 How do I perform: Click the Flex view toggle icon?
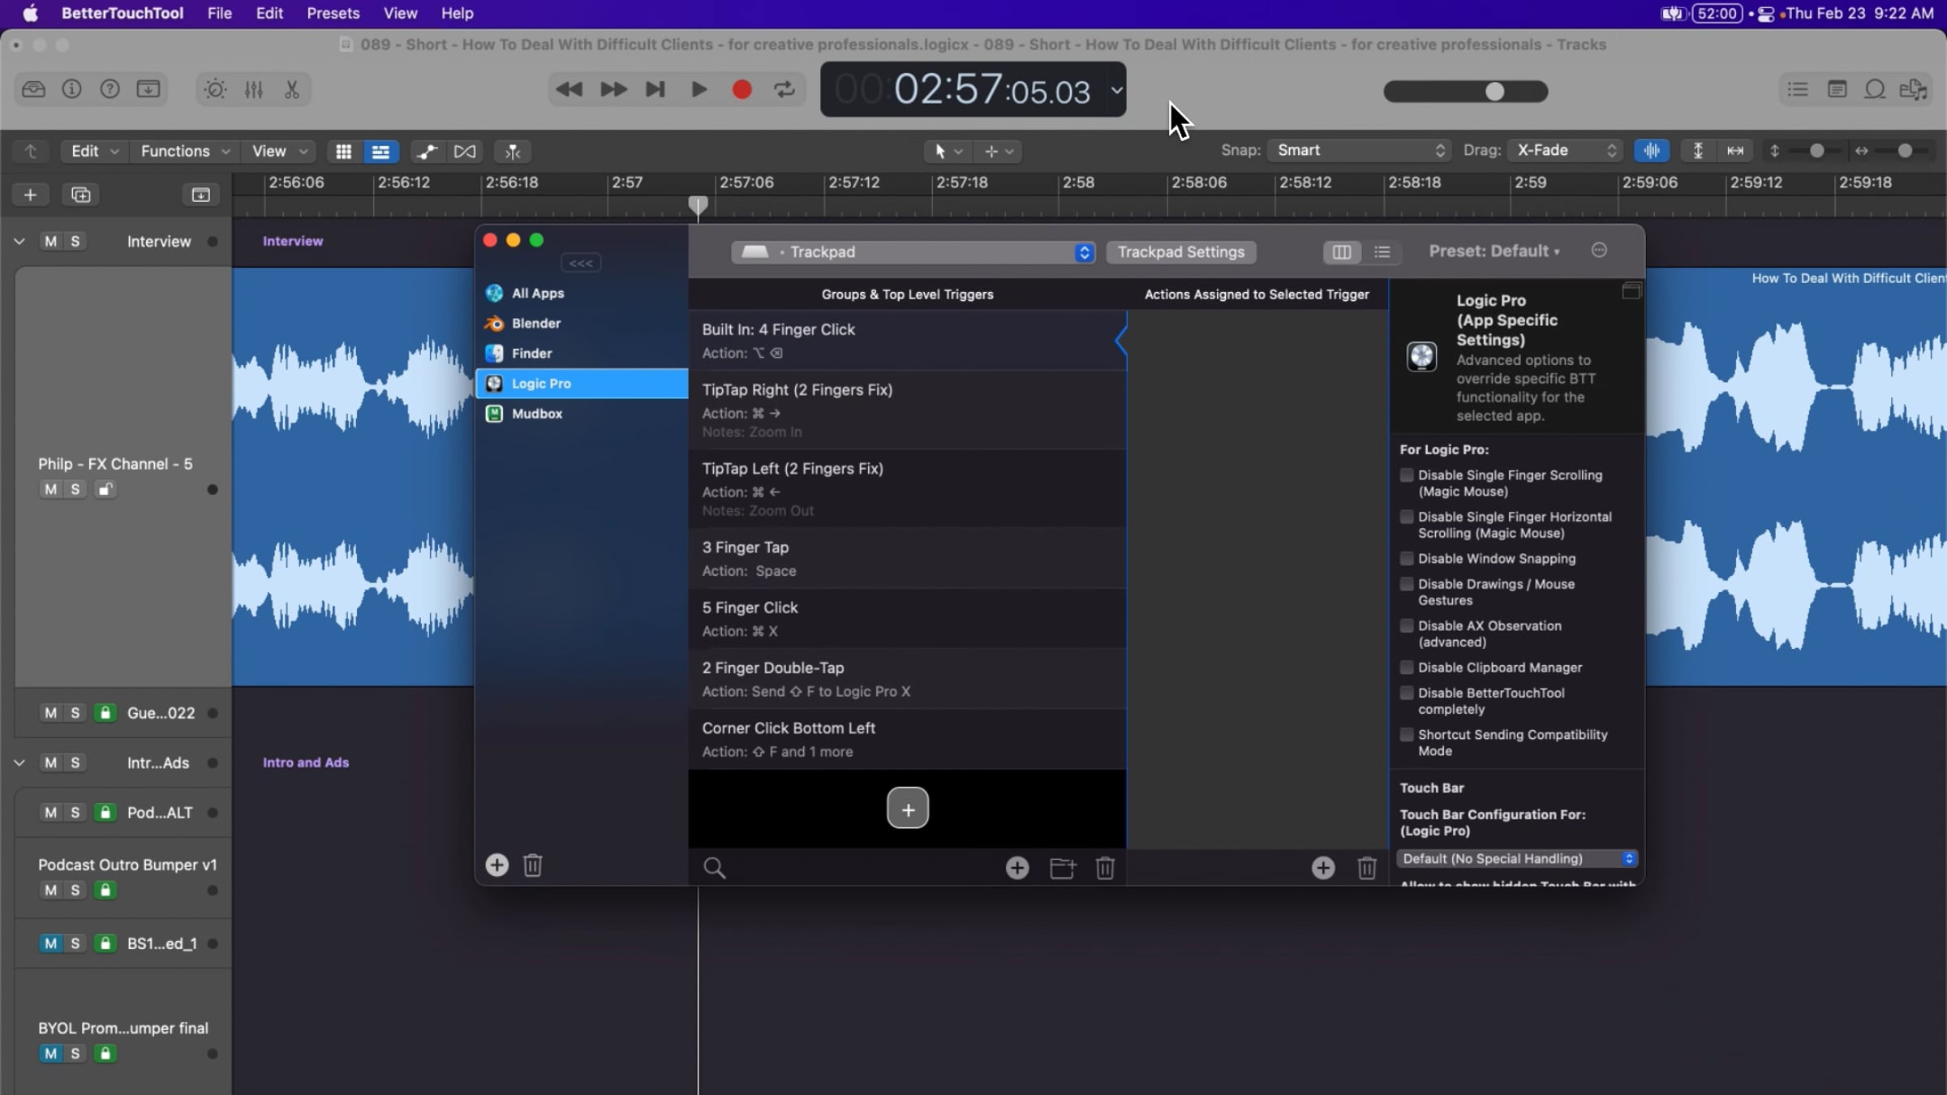coord(465,152)
